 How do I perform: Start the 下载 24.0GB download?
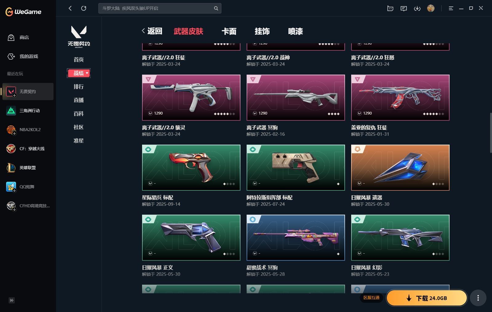pyautogui.click(x=427, y=298)
